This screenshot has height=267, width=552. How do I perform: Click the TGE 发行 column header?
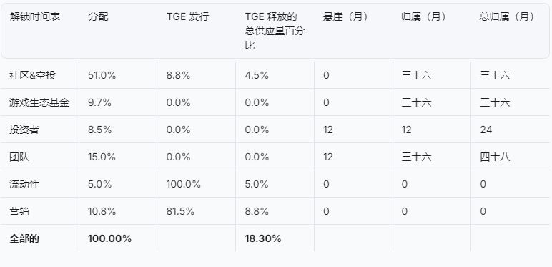pyautogui.click(x=187, y=16)
